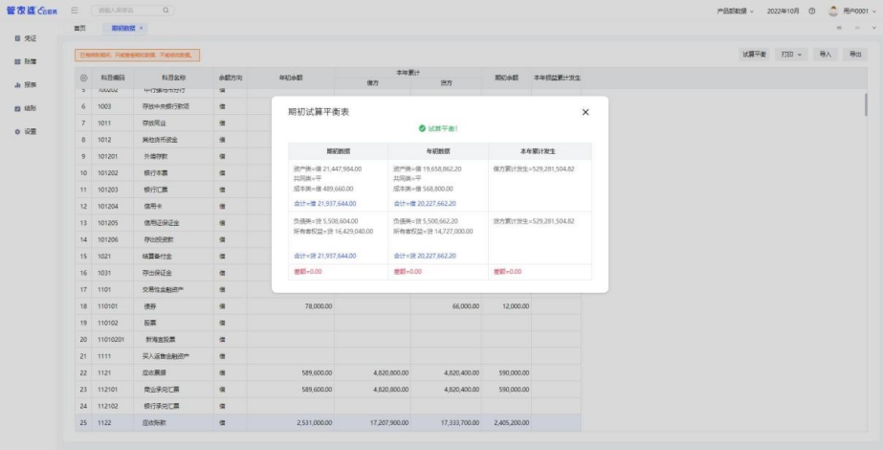Open help via the question mark icon

tap(812, 10)
